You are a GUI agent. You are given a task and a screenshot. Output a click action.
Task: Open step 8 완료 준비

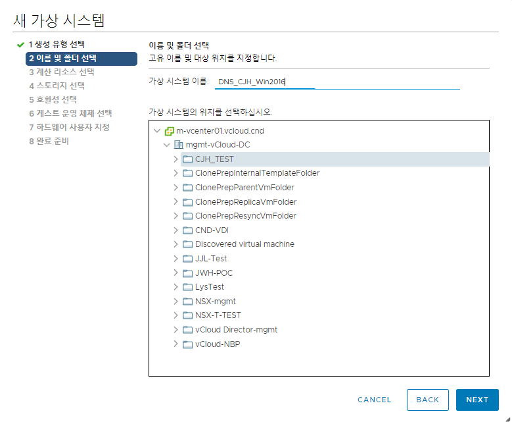[x=49, y=142]
